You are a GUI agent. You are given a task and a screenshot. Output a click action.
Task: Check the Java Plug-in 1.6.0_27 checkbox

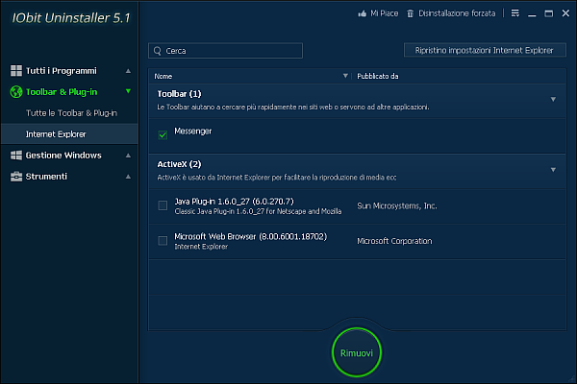pos(163,205)
